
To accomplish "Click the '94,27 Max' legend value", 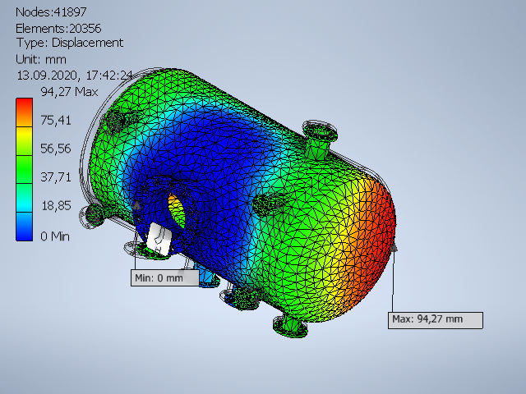I will click(69, 92).
